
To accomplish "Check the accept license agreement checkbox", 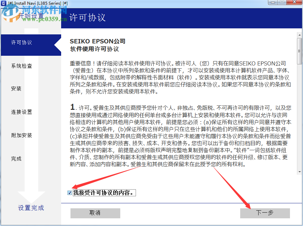I will coord(69,193).
